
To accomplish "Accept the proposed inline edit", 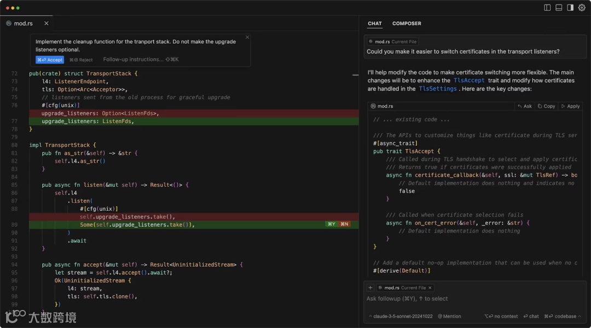I will (50, 60).
